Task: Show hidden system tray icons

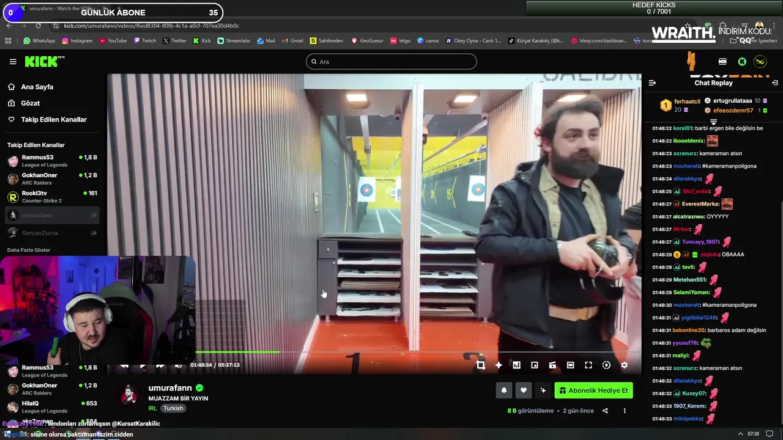Action: (741, 434)
